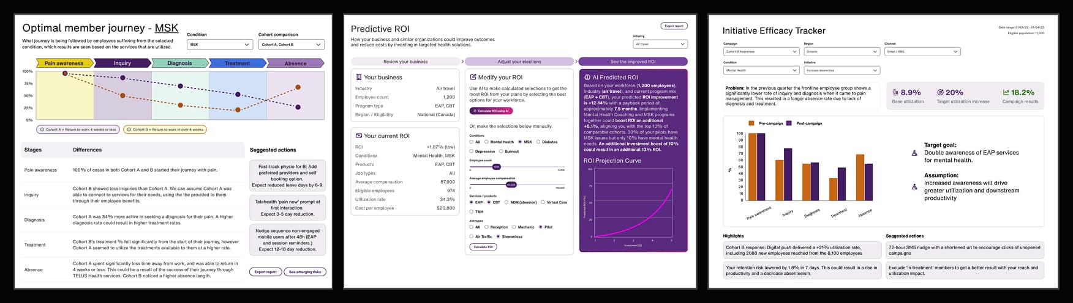Open the Cohort comparison dropdown

click(292, 45)
